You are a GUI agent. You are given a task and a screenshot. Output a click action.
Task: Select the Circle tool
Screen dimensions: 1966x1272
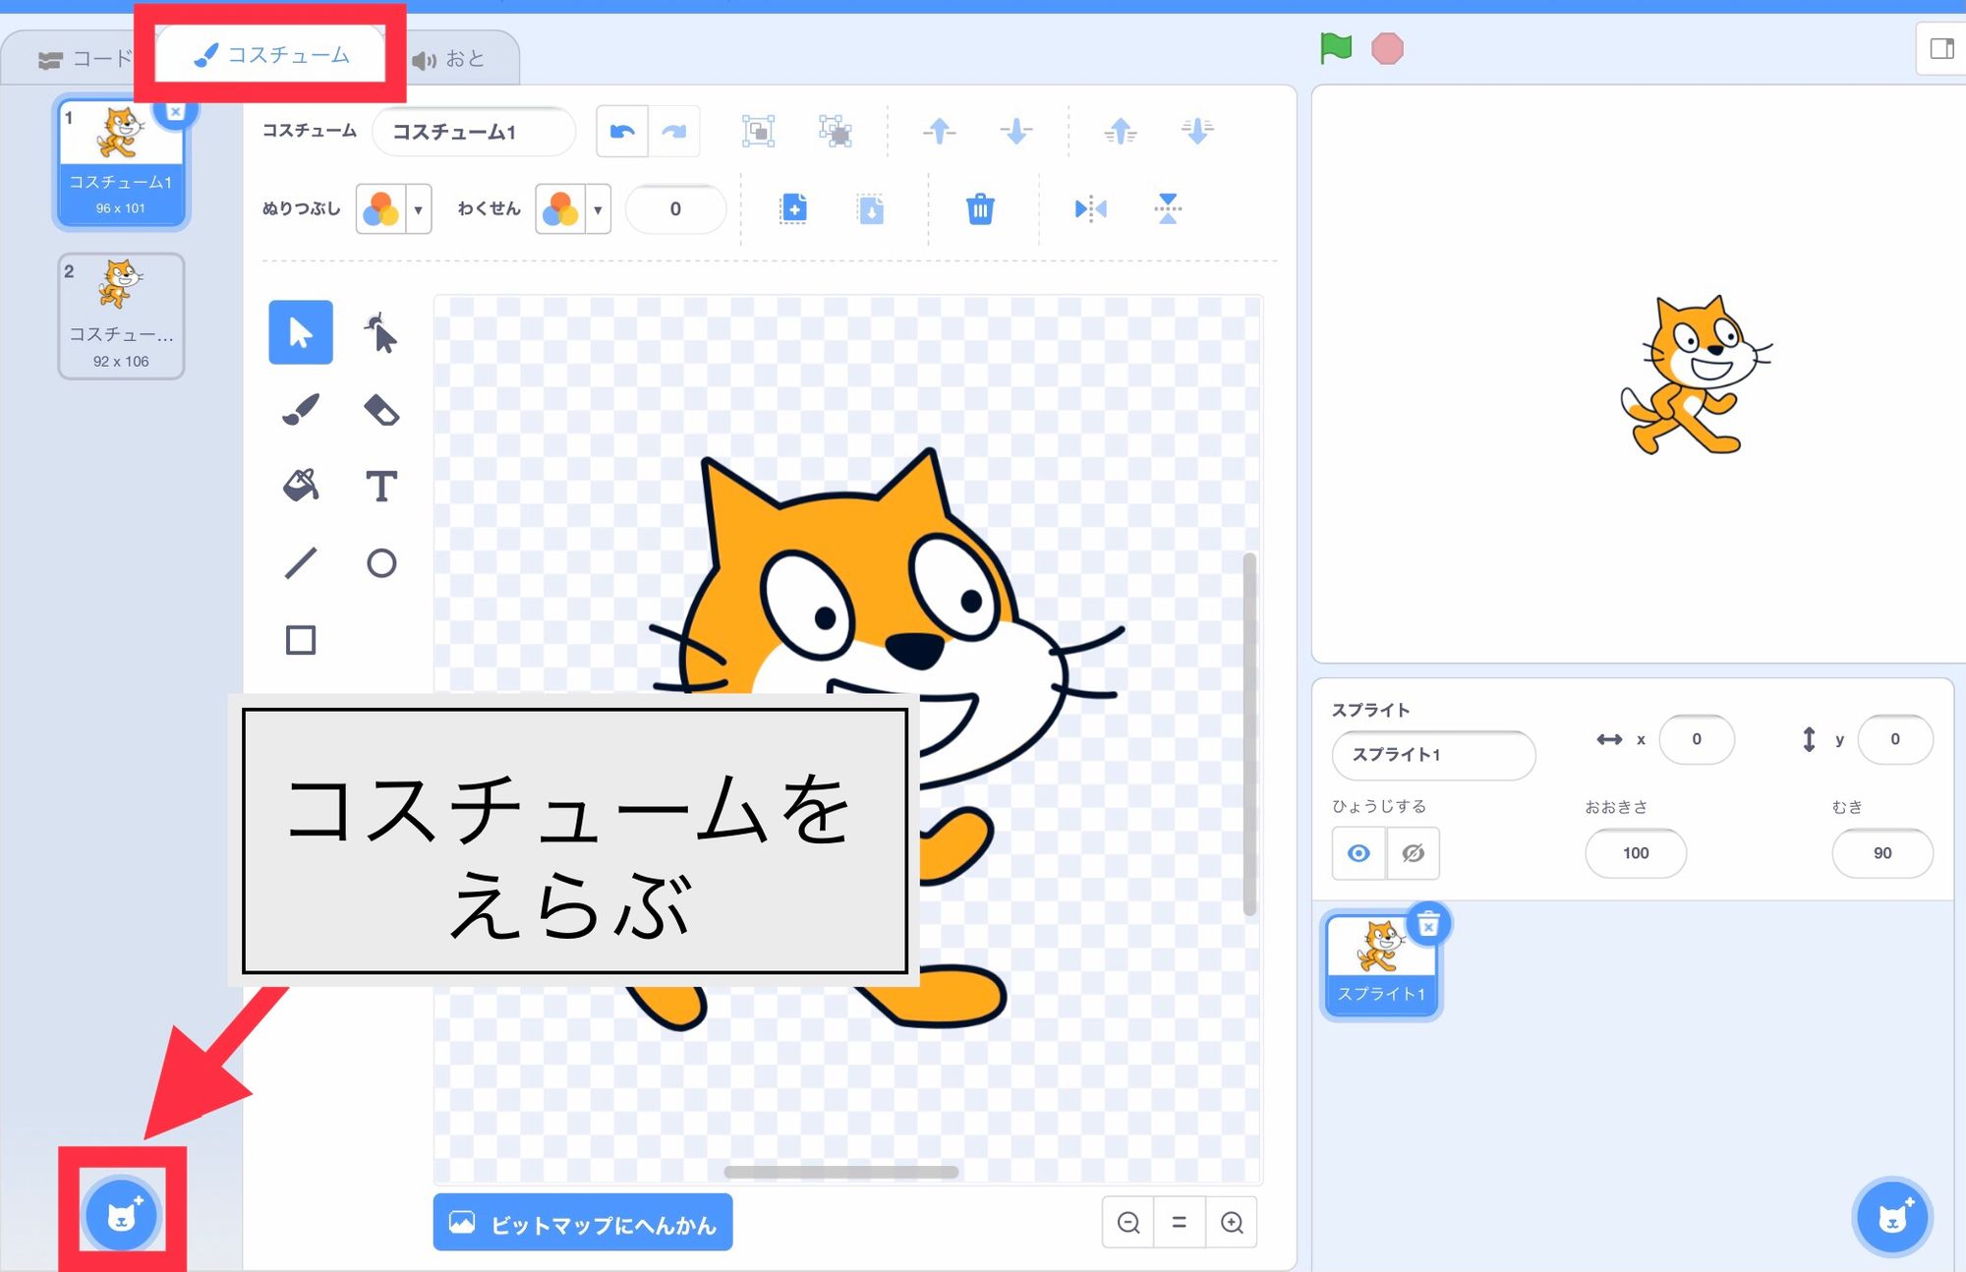[381, 562]
